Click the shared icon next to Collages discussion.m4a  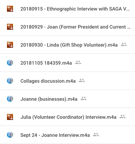point(82,81)
